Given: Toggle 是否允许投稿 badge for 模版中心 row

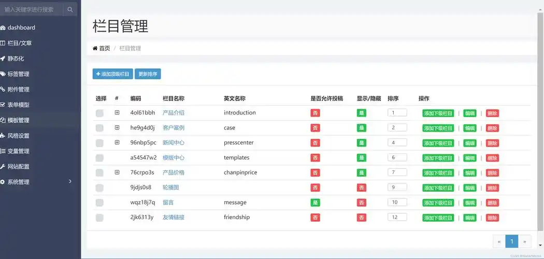Looking at the screenshot, I should tap(315, 158).
